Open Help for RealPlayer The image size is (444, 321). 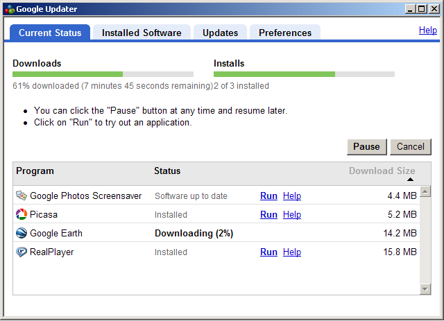[292, 252]
